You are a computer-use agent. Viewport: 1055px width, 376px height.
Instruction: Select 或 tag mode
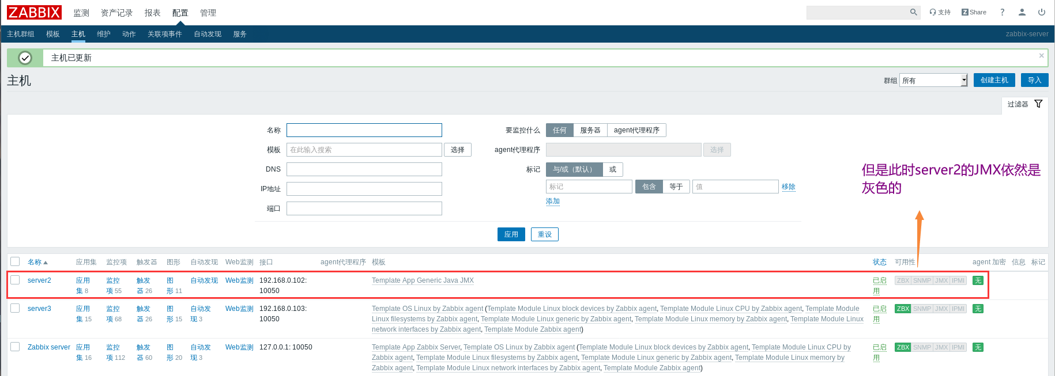[x=613, y=169]
